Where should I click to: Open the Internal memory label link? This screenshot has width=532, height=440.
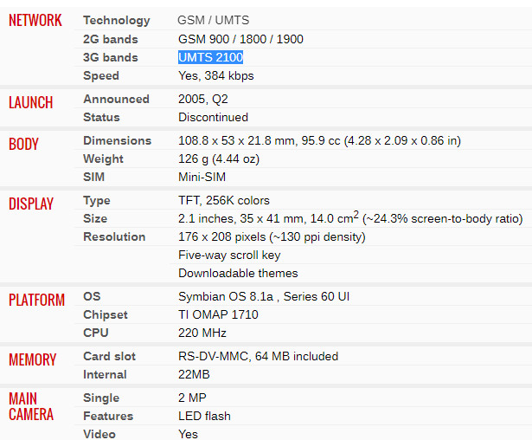click(x=105, y=374)
